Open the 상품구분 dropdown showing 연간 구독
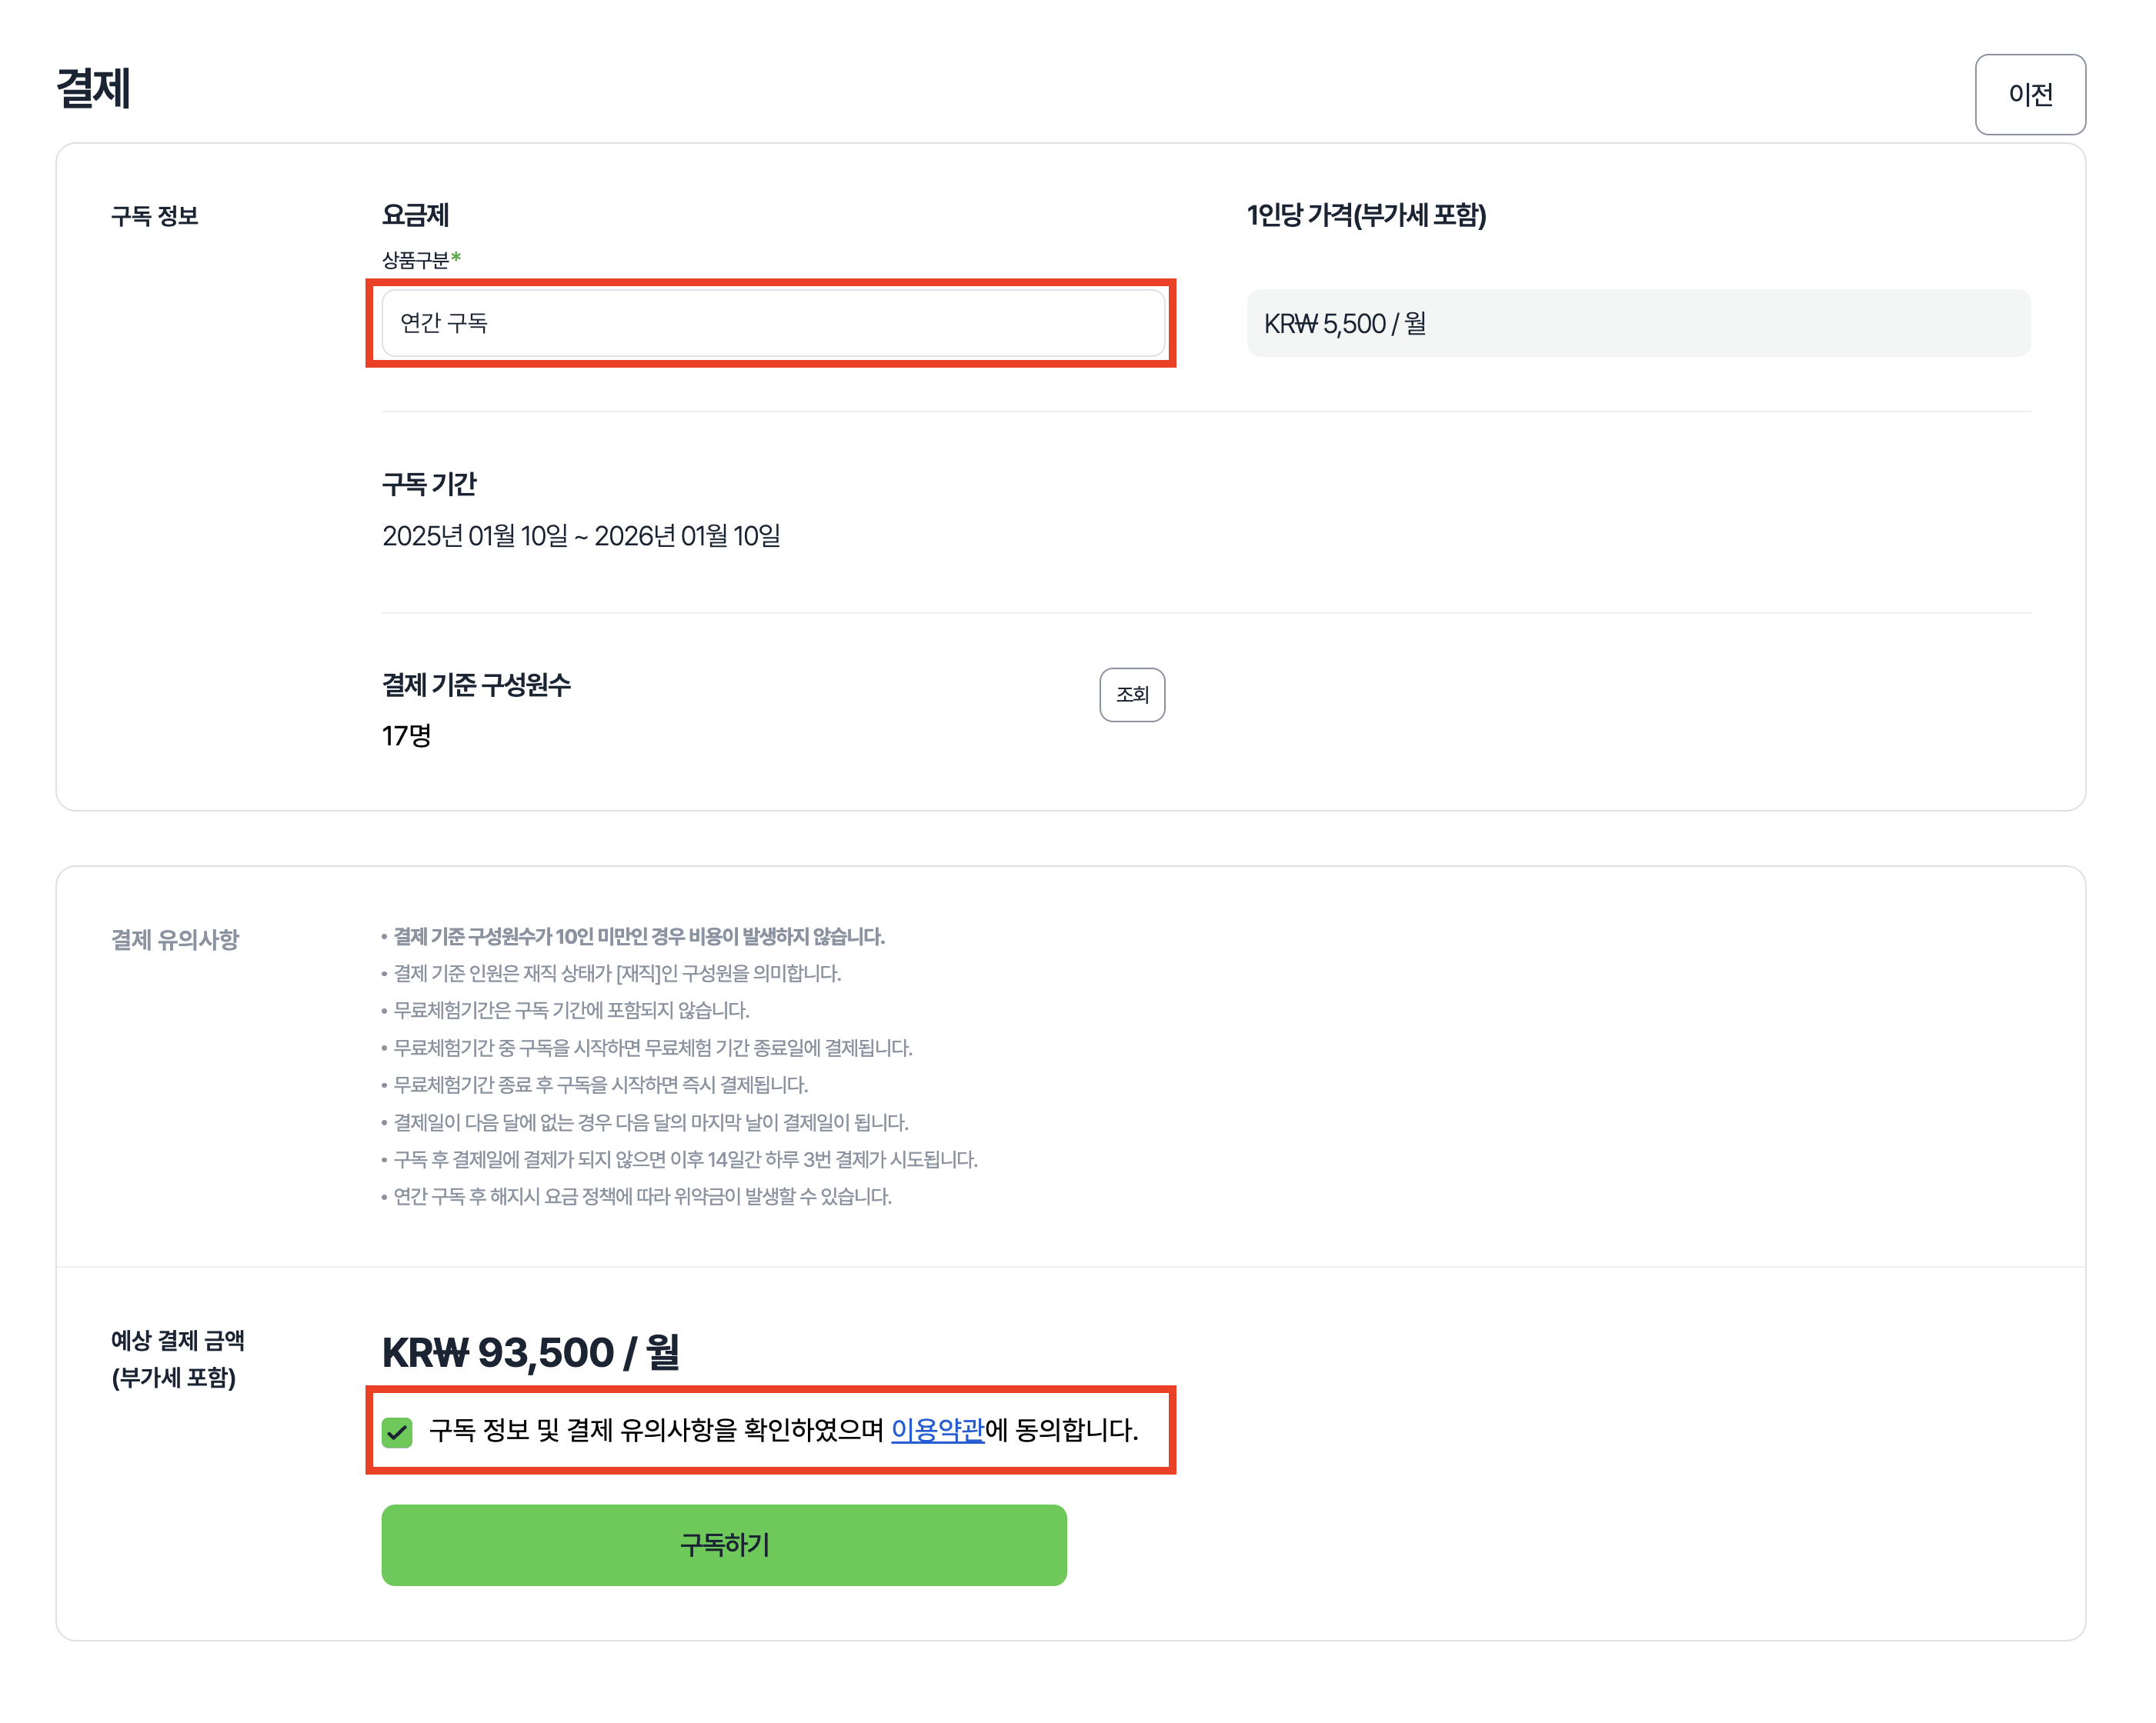The height and width of the screenshot is (1723, 2156). click(772, 323)
